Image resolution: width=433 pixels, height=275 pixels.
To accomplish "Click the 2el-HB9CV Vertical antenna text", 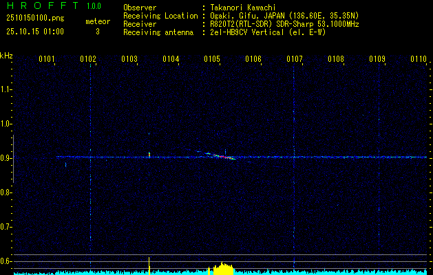I will pos(268,32).
